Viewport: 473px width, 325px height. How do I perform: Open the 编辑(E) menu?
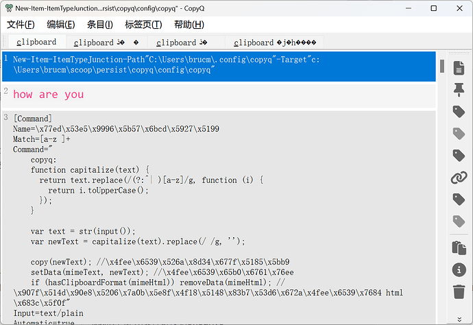coord(61,25)
